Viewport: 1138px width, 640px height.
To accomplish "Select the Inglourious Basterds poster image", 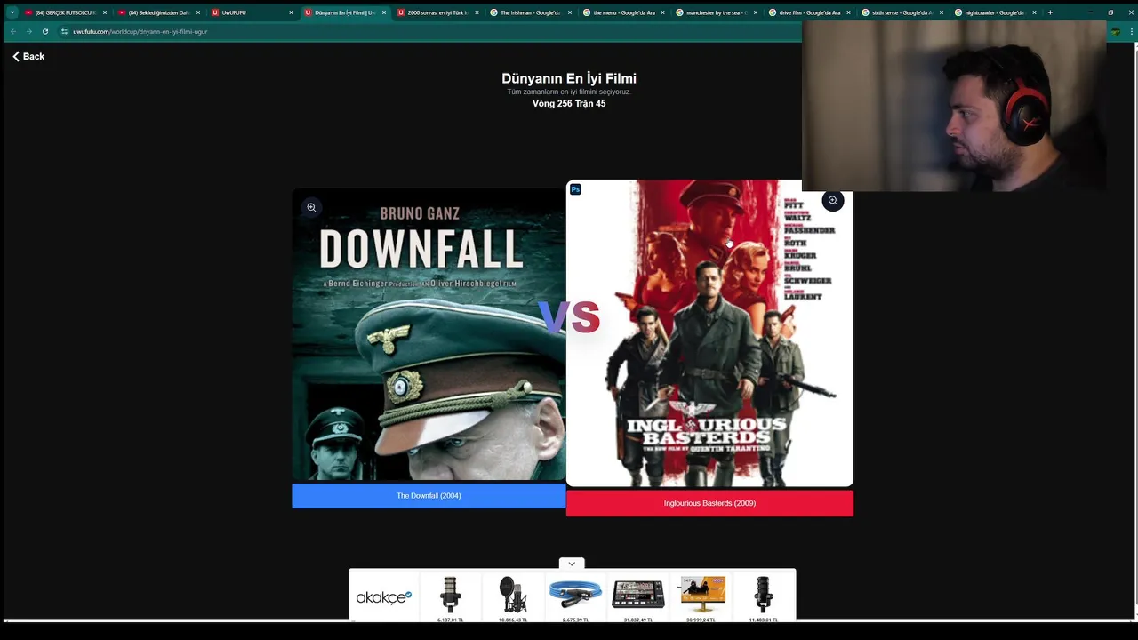I will coord(709,333).
